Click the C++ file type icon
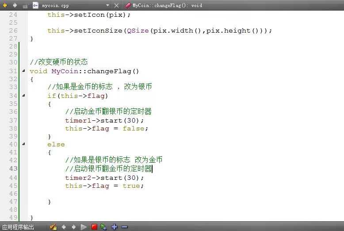 click(35, 5)
